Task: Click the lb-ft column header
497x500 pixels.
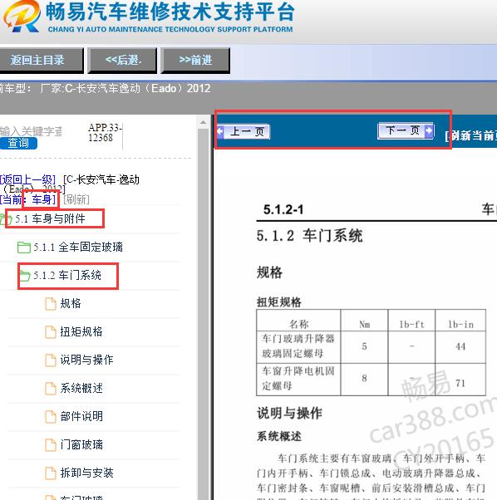Action: [x=412, y=325]
